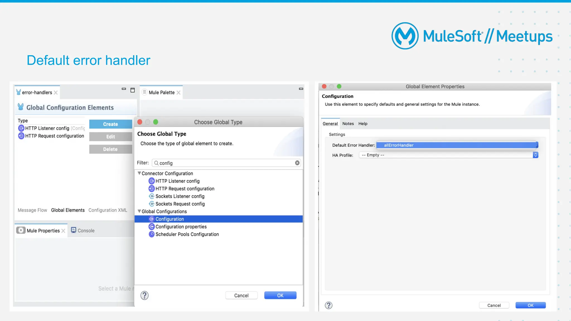Click HTTP Request configuration icon in tree

point(152,189)
